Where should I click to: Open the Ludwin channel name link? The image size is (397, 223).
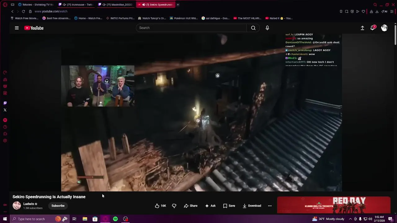tap(29, 204)
